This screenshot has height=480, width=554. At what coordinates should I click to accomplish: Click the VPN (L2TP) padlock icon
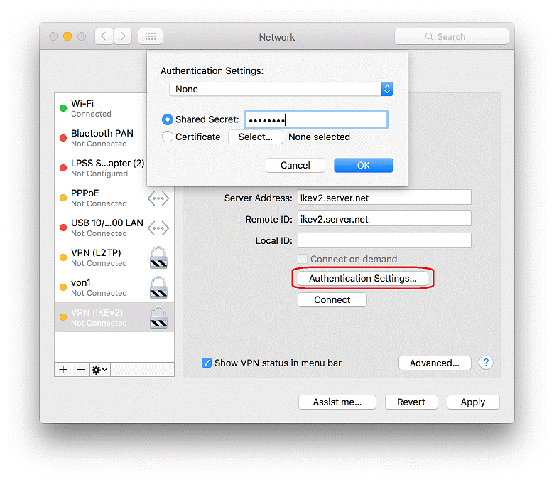point(158,258)
